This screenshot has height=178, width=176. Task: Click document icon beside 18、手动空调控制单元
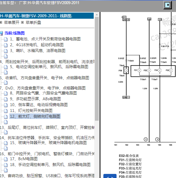pos(6,165)
